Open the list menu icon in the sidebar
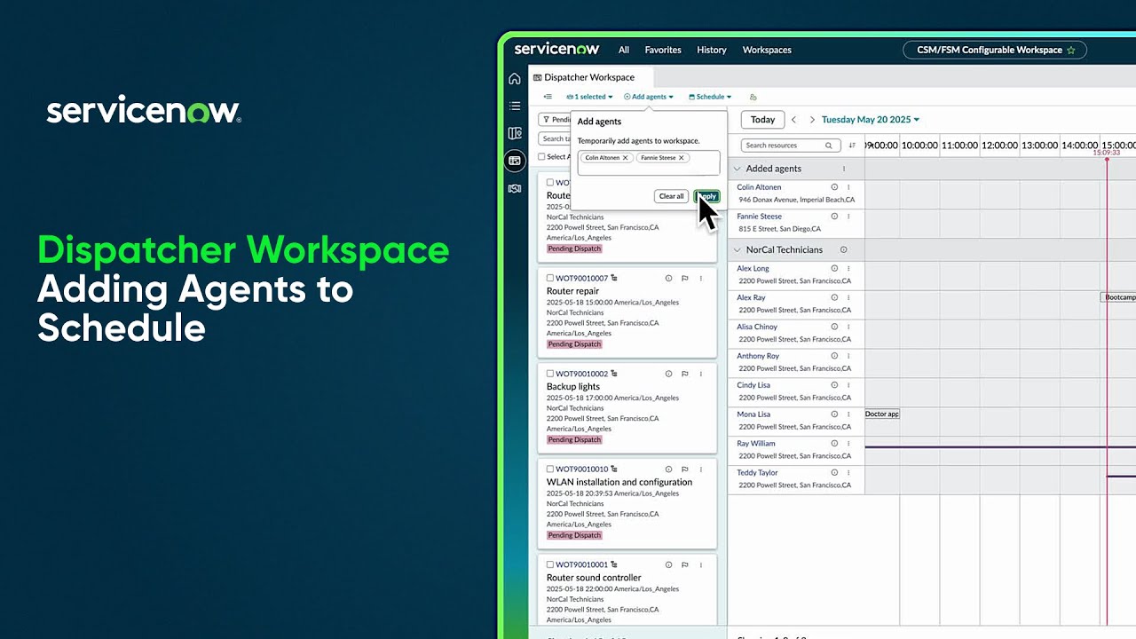This screenshot has width=1136, height=639. point(515,105)
